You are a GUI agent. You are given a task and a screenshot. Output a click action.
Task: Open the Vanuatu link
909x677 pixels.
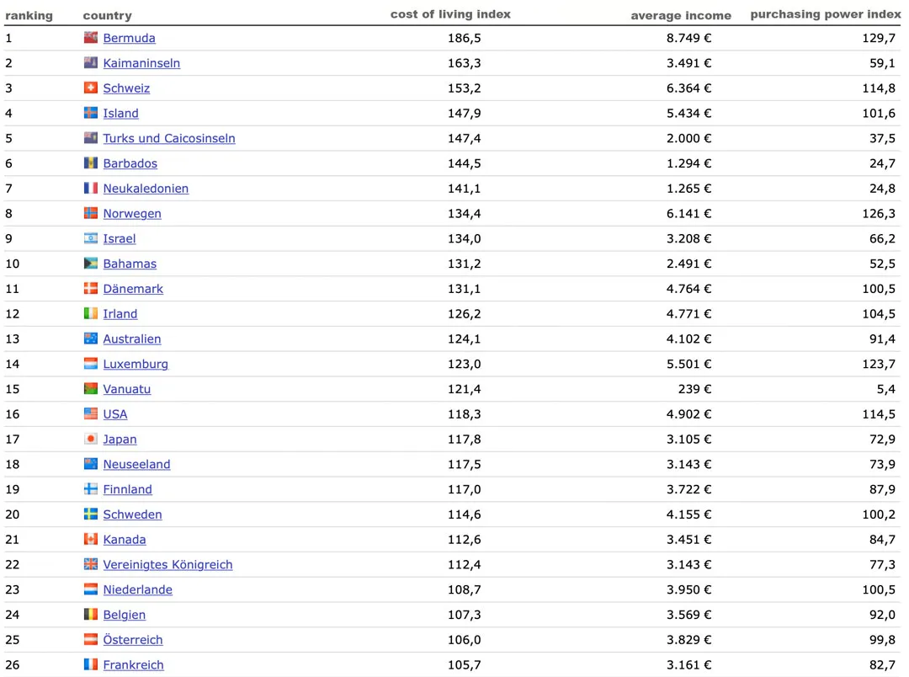pyautogui.click(x=127, y=389)
